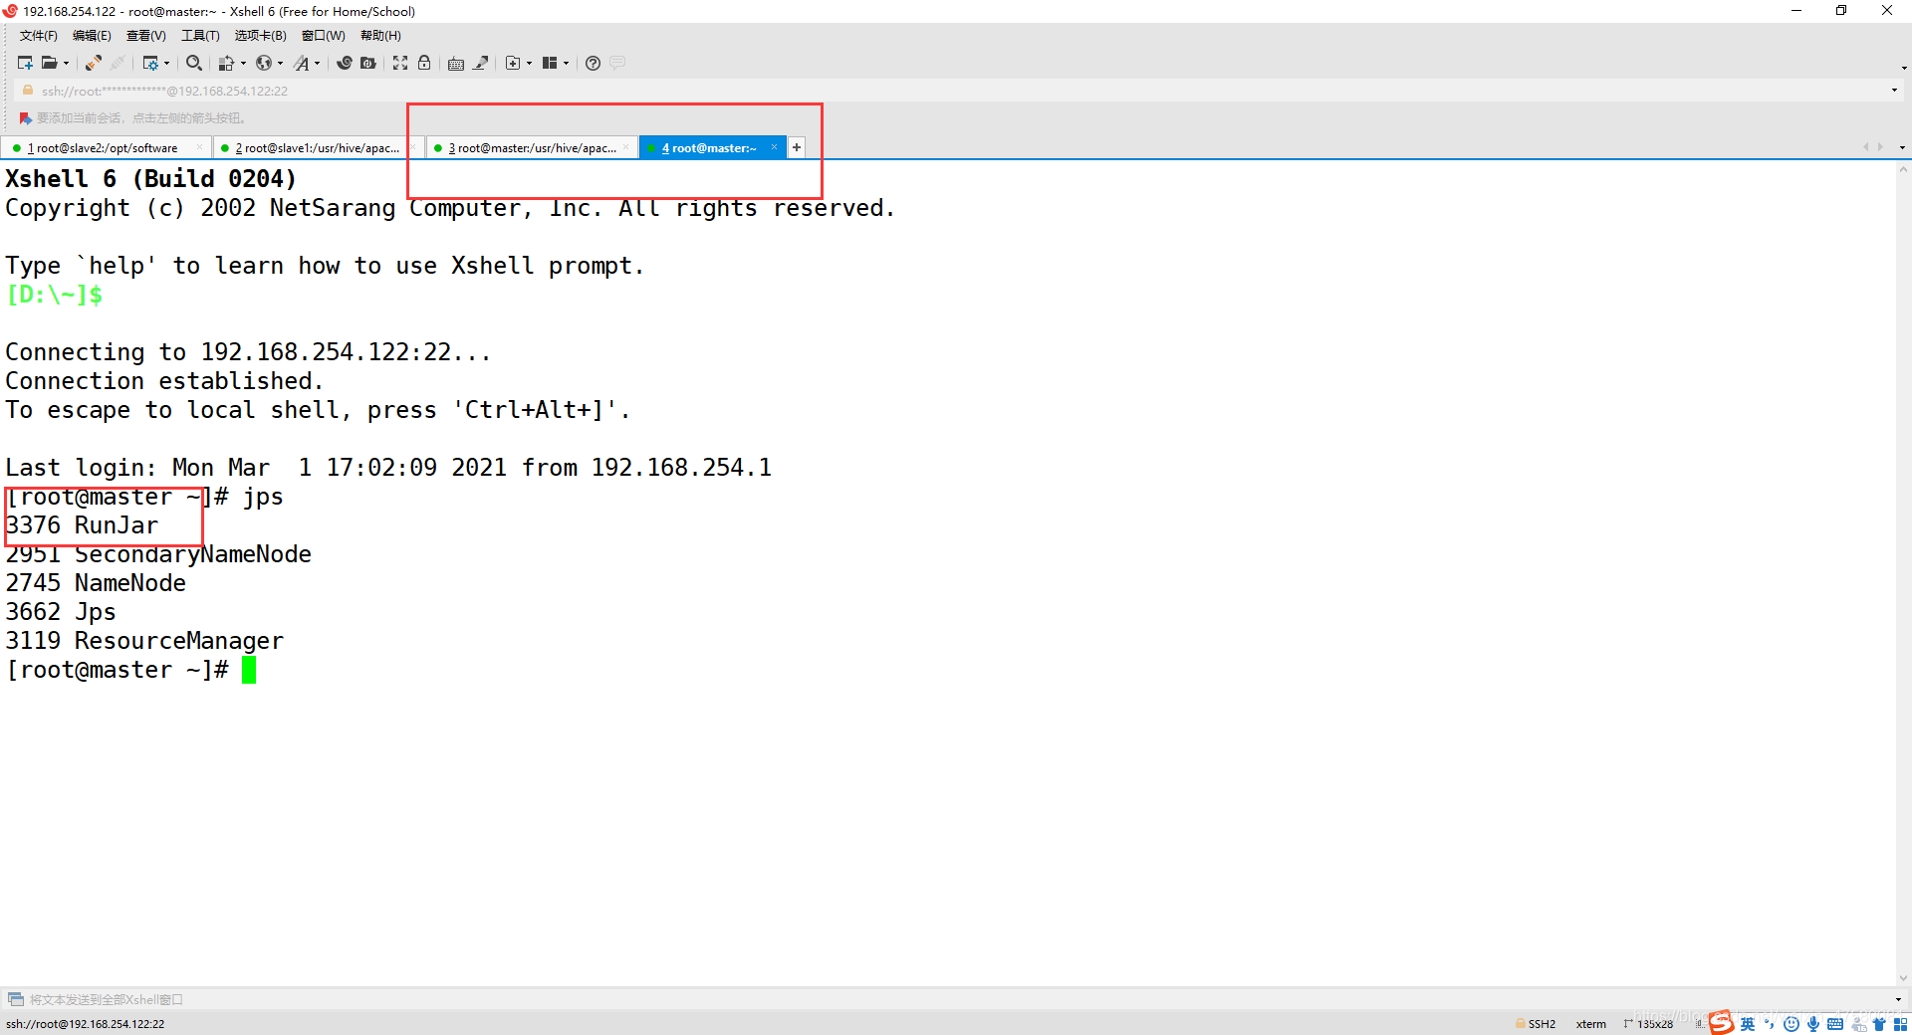The height and width of the screenshot is (1035, 1912).
Task: Expand the new tab icon dropdown arrow
Action: tap(529, 63)
